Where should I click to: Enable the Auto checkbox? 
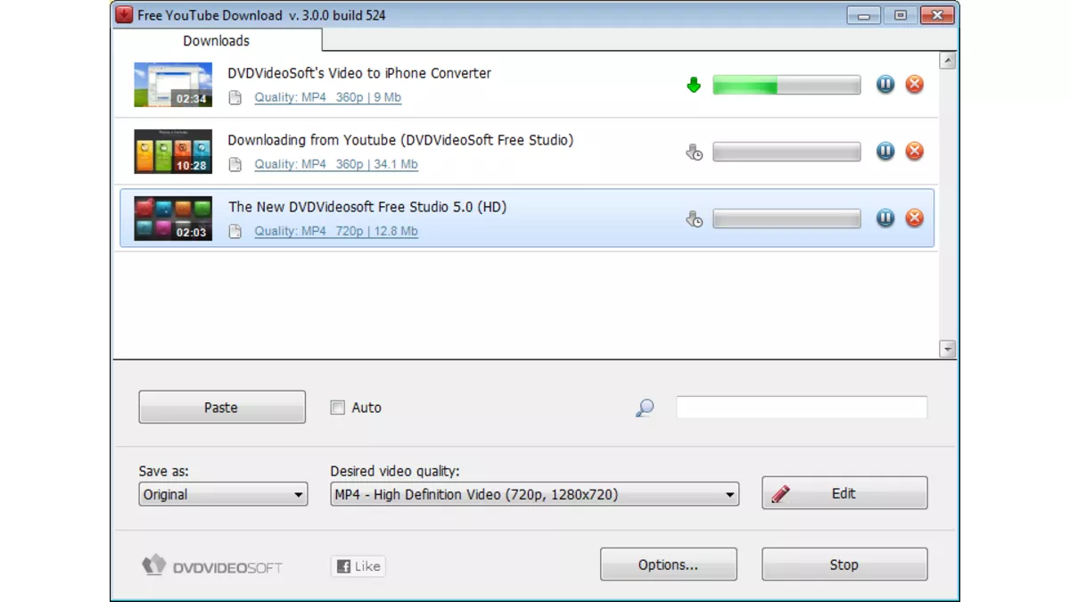tap(338, 408)
